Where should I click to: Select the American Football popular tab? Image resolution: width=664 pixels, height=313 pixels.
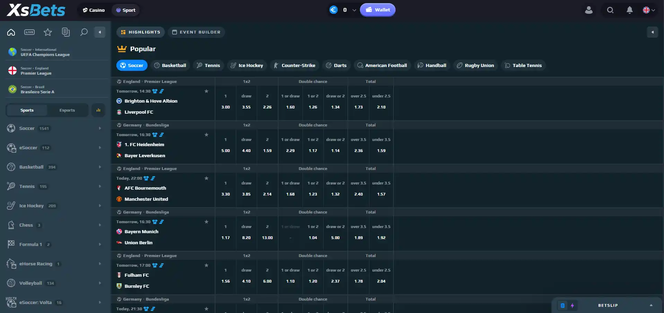click(x=382, y=65)
